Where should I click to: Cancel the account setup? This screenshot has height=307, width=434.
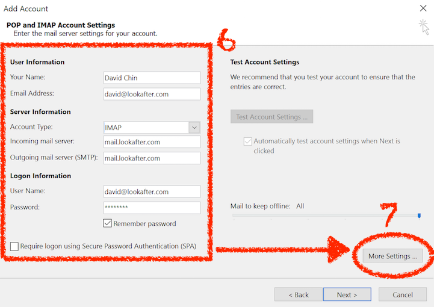[x=402, y=294]
